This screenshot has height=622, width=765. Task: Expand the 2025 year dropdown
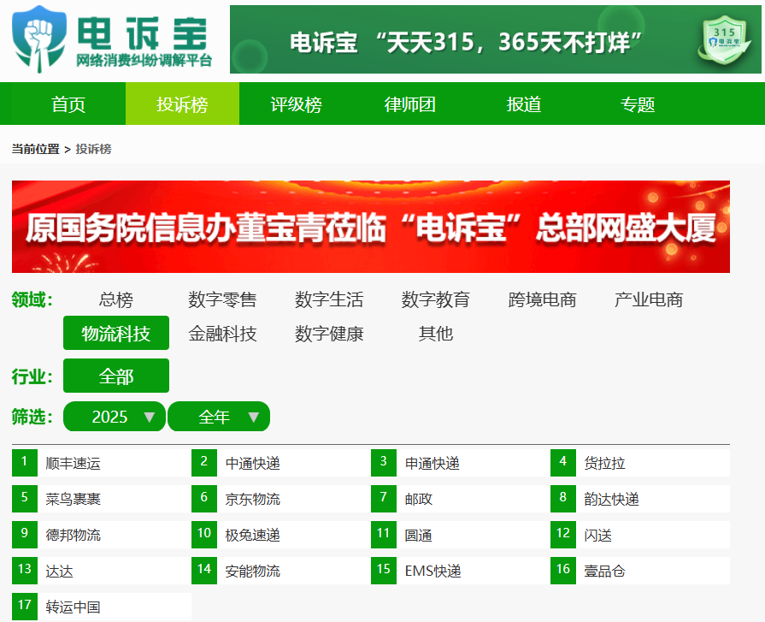coord(115,417)
